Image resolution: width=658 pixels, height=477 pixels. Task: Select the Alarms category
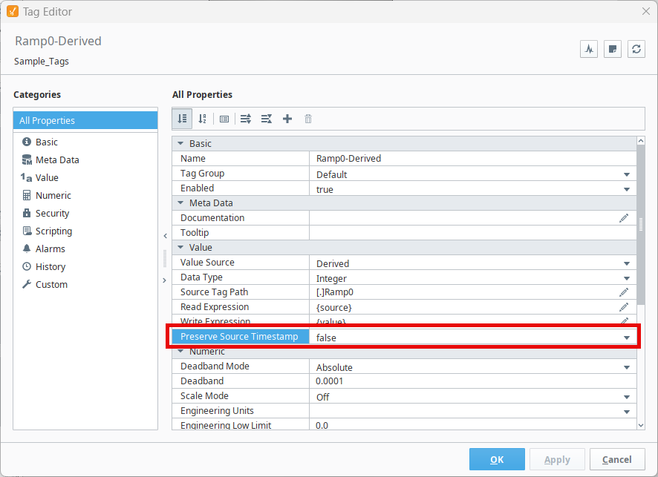point(51,249)
